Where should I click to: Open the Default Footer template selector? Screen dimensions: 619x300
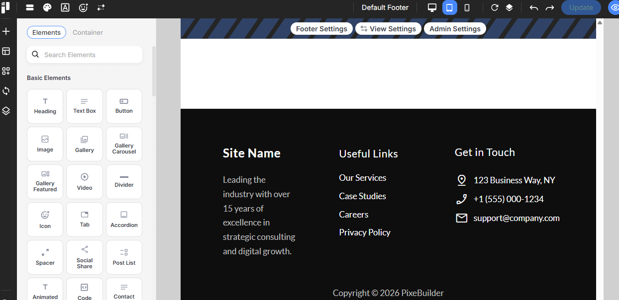tap(385, 7)
